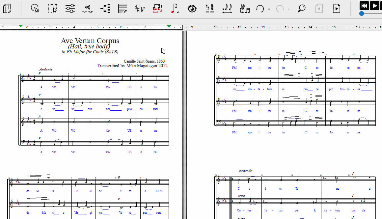The width and height of the screenshot is (382, 219).
Task: Select the arrow pointer selection tool
Action: pyautogui.click(x=35, y=9)
